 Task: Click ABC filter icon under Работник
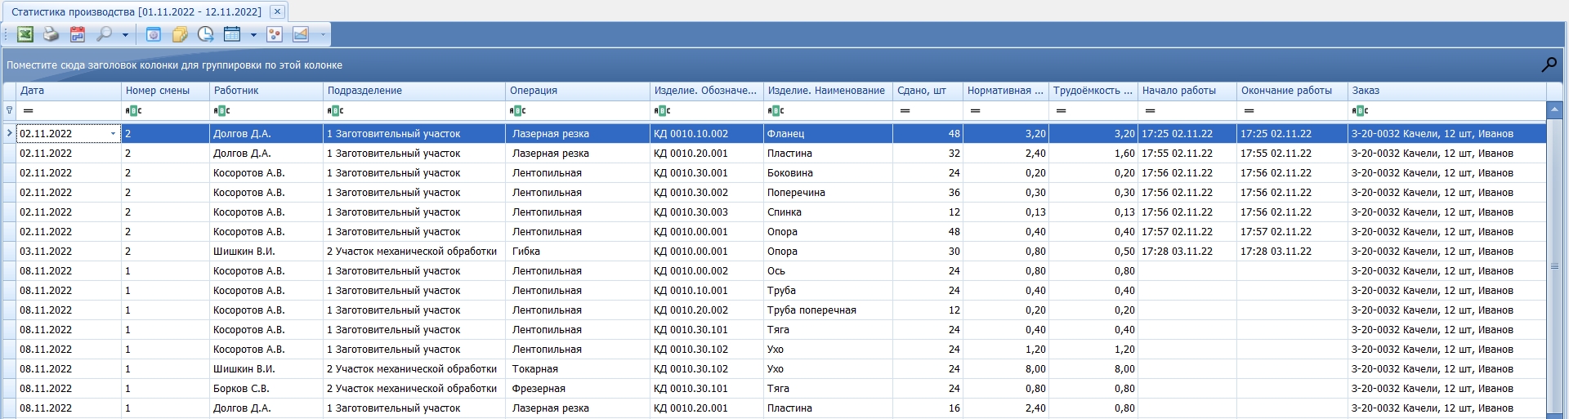[221, 110]
